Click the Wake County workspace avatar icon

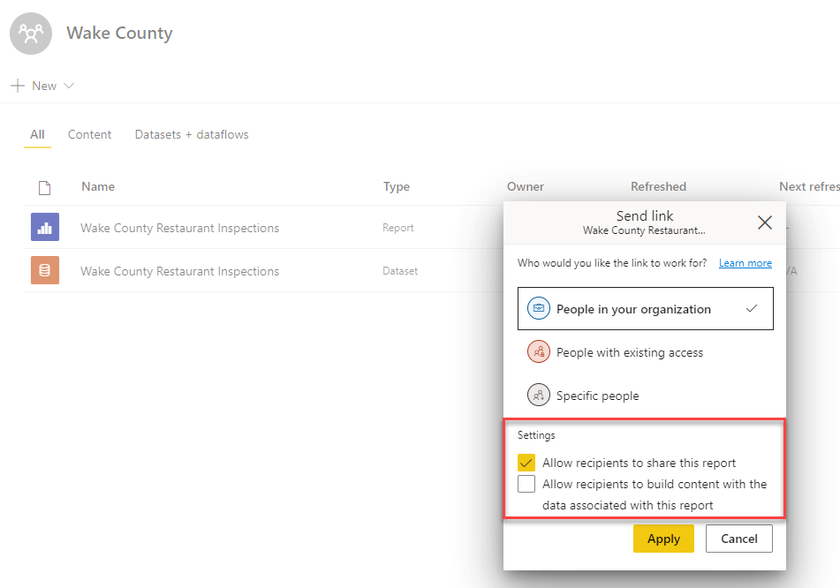pos(33,34)
